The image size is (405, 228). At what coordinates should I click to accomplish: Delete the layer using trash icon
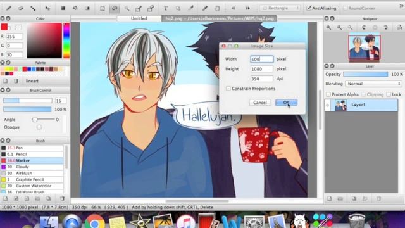378,198
